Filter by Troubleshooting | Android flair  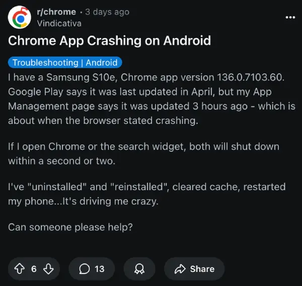click(x=65, y=63)
